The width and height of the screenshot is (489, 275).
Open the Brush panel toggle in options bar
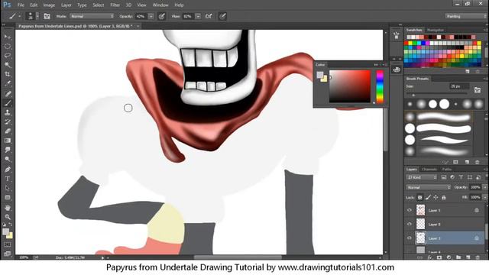click(47, 16)
